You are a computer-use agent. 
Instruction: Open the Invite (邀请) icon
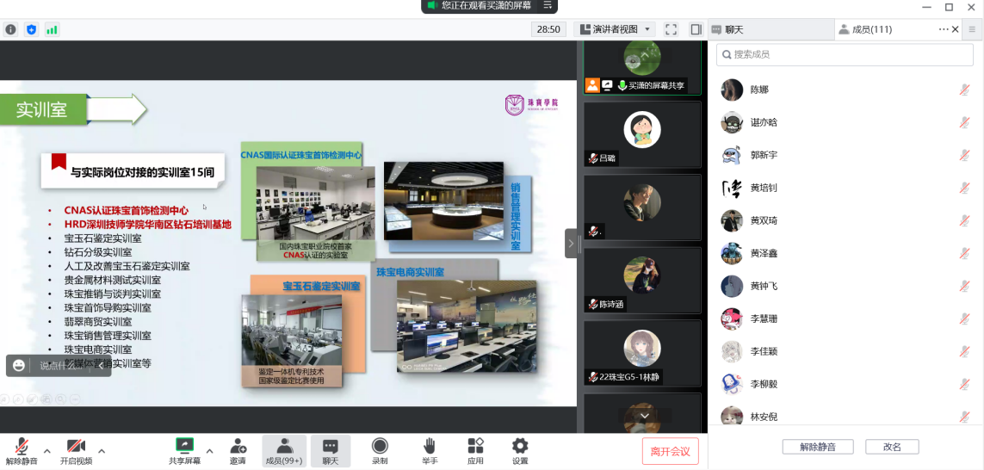[x=238, y=450]
